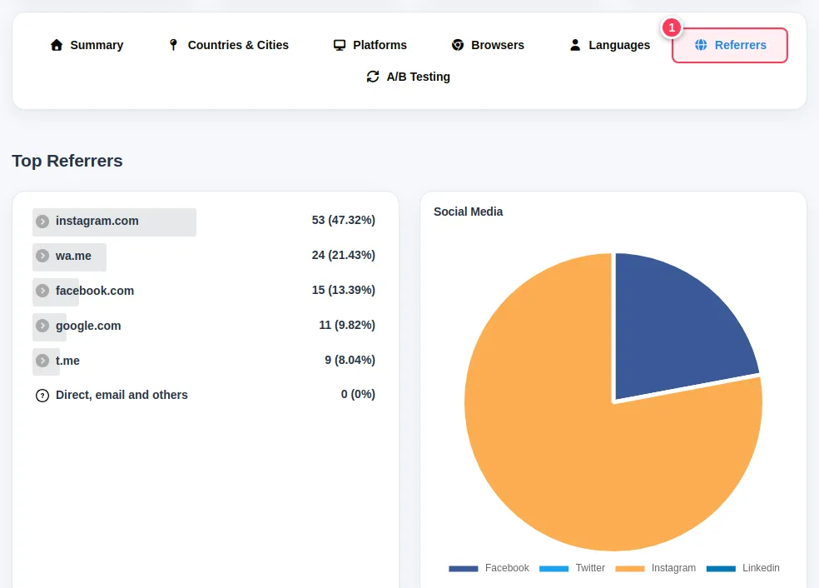
Task: Click the 53 (47.32%) value
Action: [x=344, y=220]
